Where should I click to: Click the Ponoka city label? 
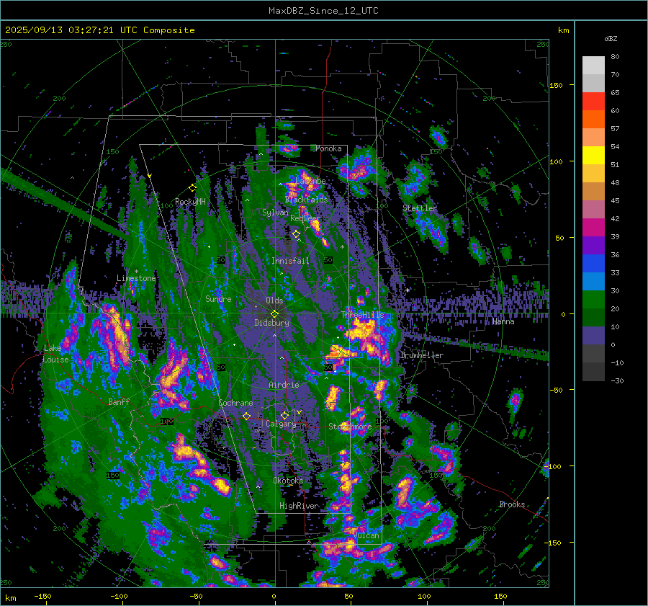point(328,148)
